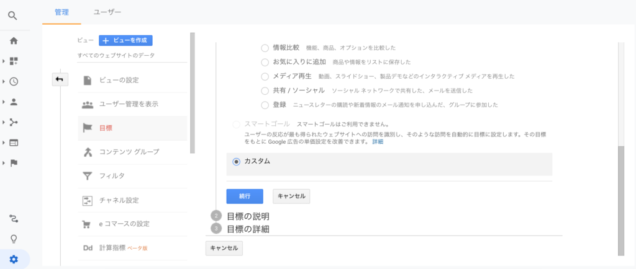Open the lightbulb Discover icon
636x269 pixels.
pos(14,239)
